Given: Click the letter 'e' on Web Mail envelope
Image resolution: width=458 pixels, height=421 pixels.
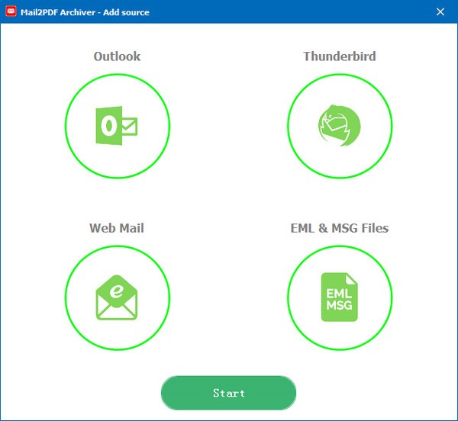Looking at the screenshot, I should (x=116, y=290).
